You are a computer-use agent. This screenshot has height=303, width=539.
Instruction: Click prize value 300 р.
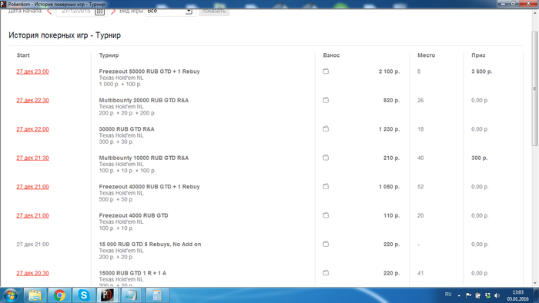pyautogui.click(x=479, y=158)
